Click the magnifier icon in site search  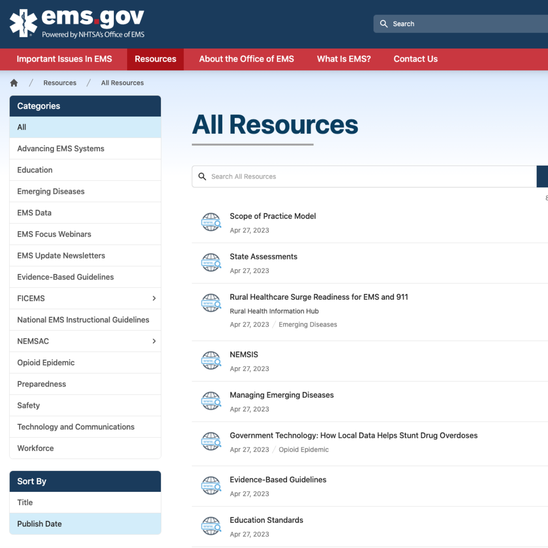tap(384, 24)
